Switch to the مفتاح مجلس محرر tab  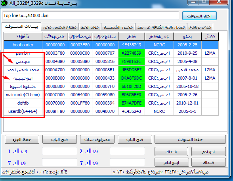[60, 27]
